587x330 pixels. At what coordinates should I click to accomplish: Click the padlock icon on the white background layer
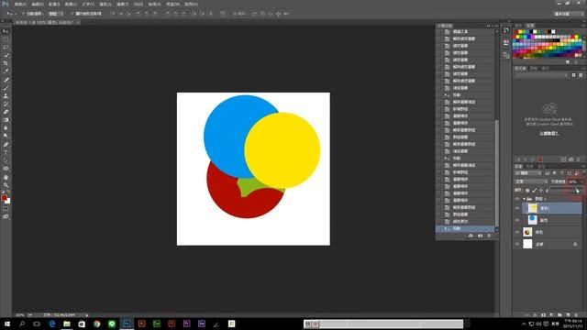point(575,245)
